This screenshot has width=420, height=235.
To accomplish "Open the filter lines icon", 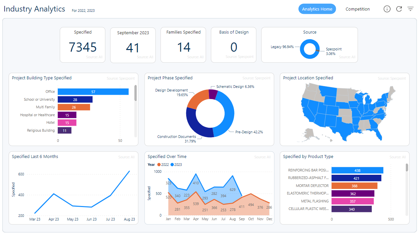I will pyautogui.click(x=410, y=9).
